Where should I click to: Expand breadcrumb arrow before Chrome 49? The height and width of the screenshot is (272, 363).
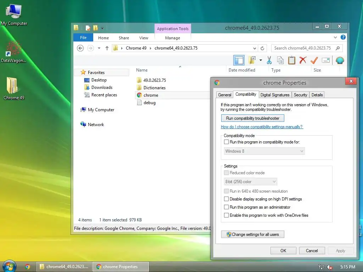122,48
